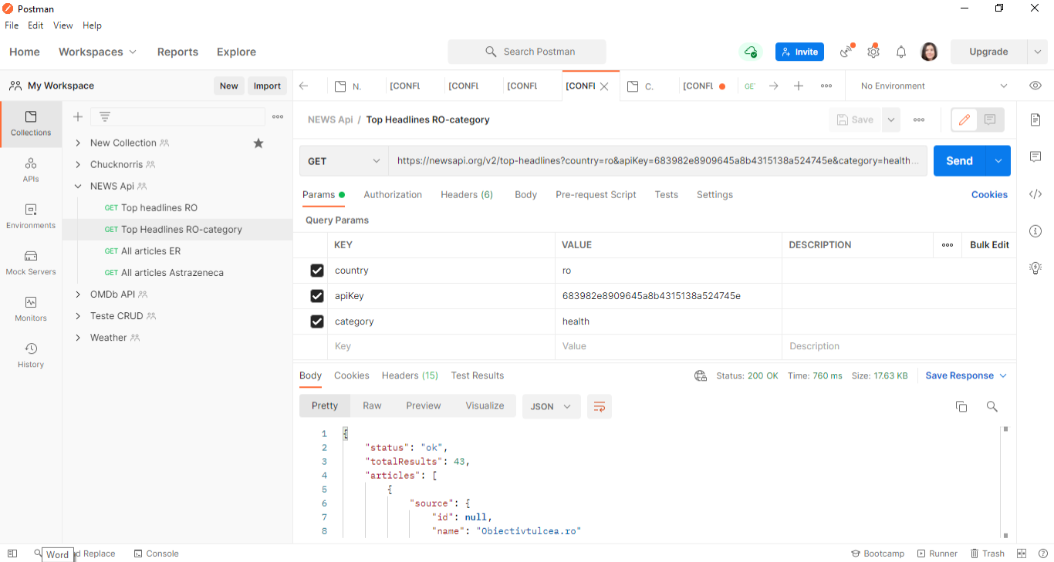Open the Workspaces dropdown
The width and height of the screenshot is (1054, 562).
97,52
